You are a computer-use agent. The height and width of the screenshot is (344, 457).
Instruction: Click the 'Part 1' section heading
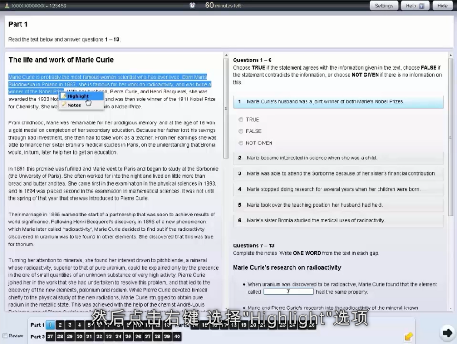[18, 24]
